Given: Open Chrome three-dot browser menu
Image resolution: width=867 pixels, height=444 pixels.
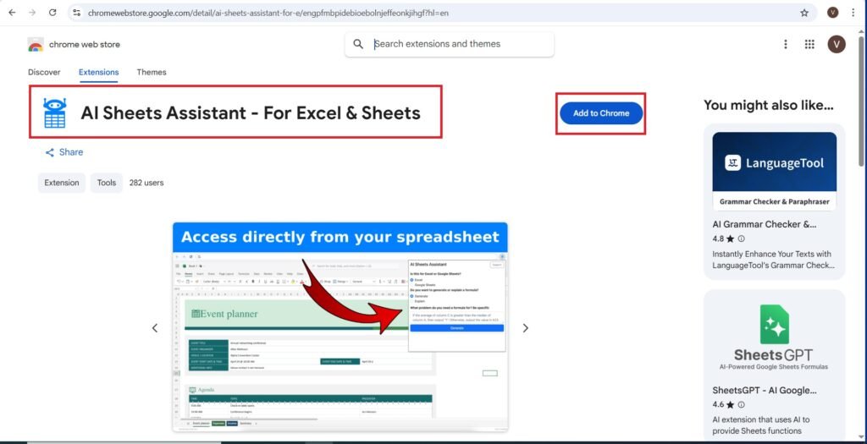Looking at the screenshot, I should pos(853,13).
